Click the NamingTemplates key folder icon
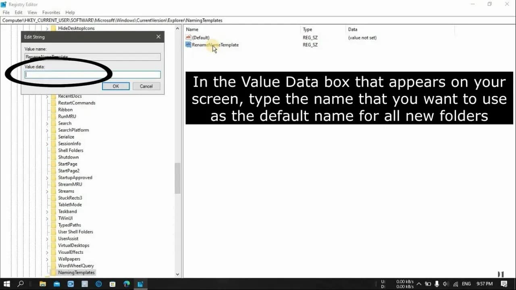This screenshot has height=290, width=516. click(x=54, y=272)
